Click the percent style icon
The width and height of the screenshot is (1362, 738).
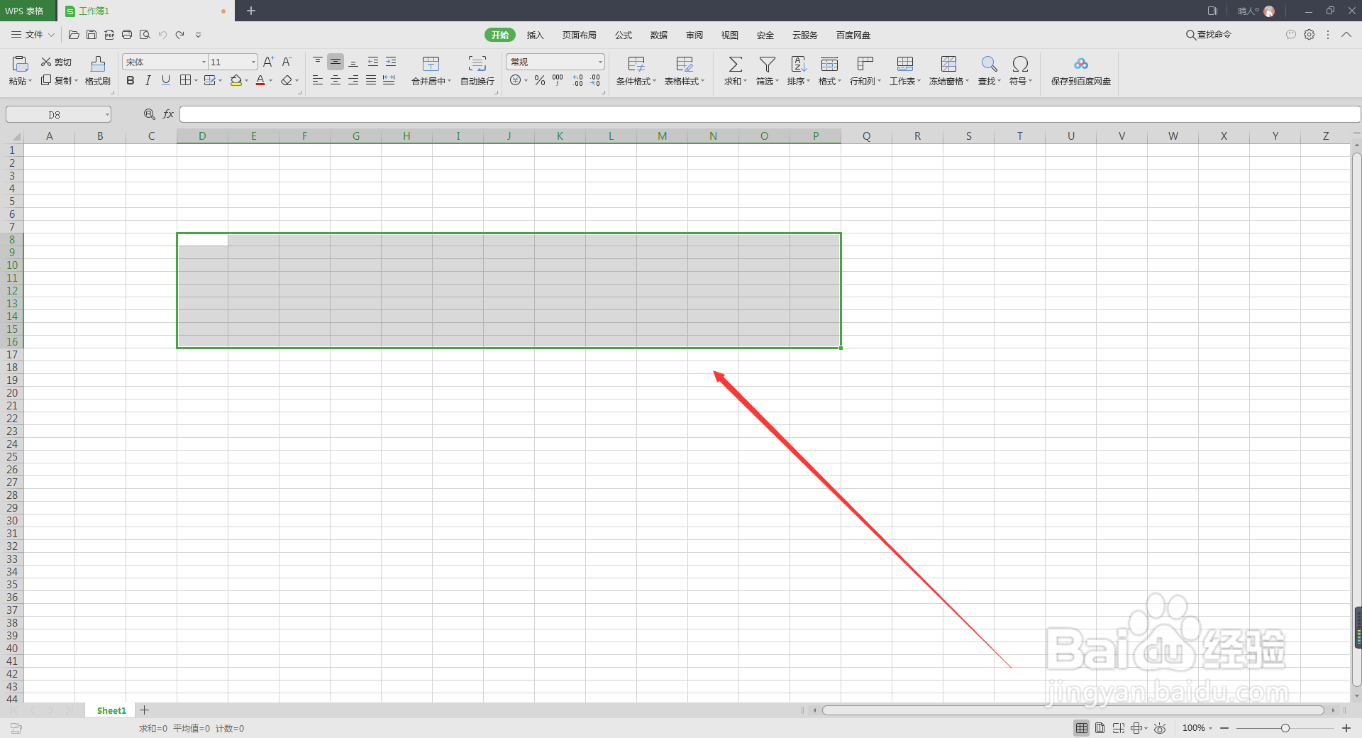540,80
